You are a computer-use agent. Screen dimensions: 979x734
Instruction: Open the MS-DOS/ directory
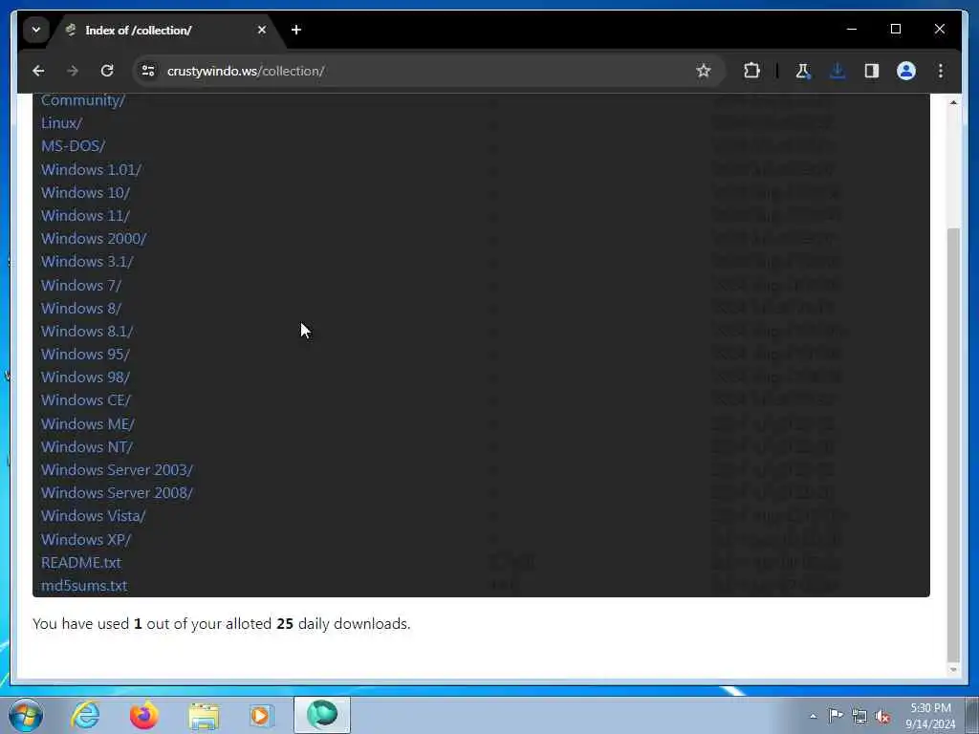pyautogui.click(x=73, y=146)
